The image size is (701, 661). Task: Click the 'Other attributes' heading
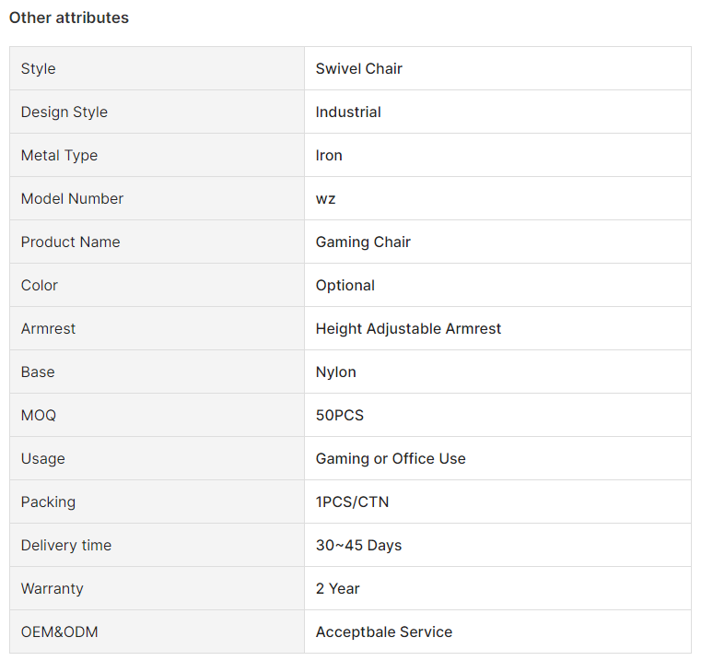point(69,18)
